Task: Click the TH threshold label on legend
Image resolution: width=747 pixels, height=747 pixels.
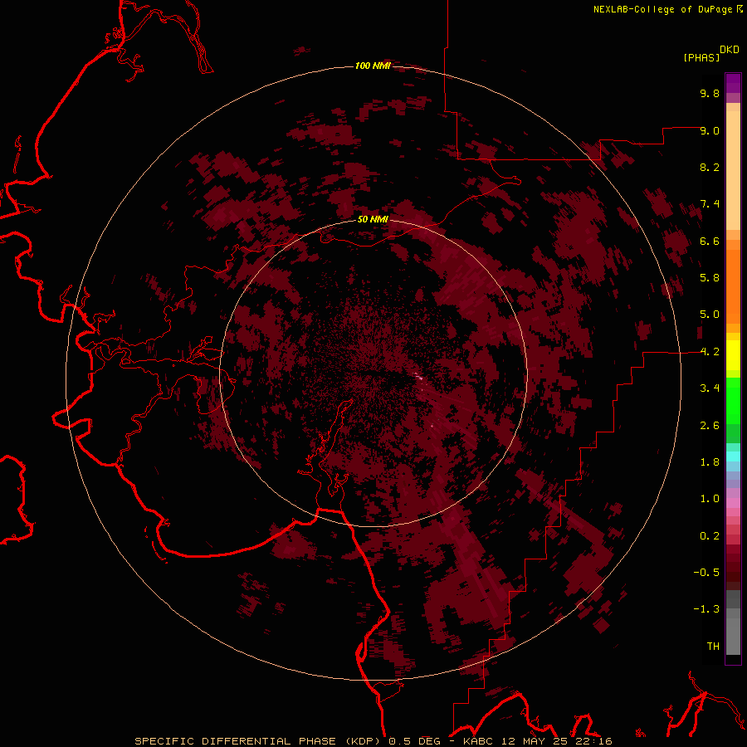Action: [x=713, y=647]
